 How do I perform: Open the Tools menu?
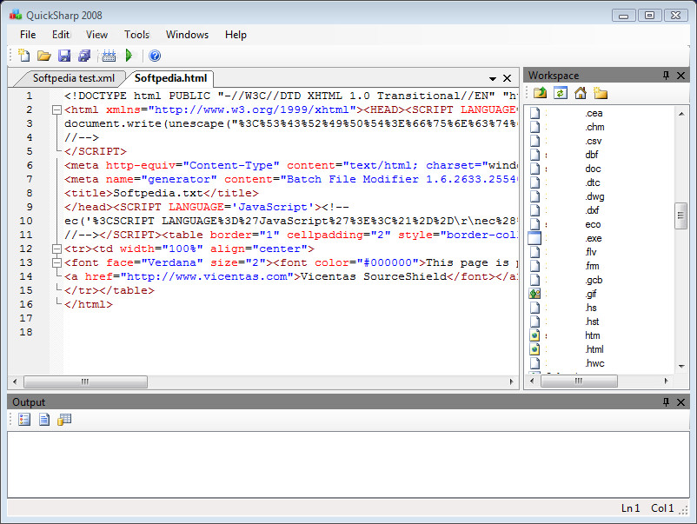137,35
